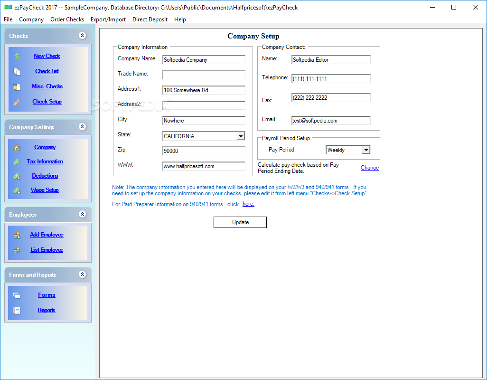Open the Add Employee link
Screen dimensions: 487x380
[x=47, y=235]
